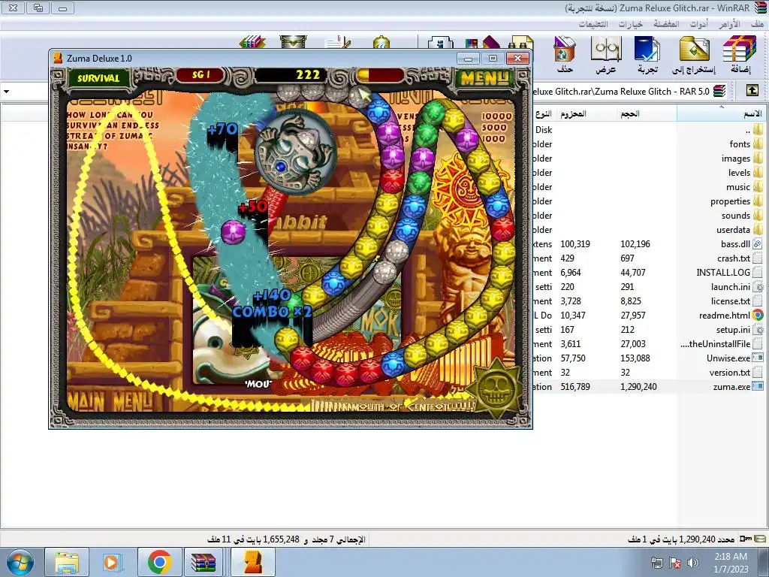Click the bass.dll size value 102,196
The height and width of the screenshot is (577, 769).
pos(635,244)
